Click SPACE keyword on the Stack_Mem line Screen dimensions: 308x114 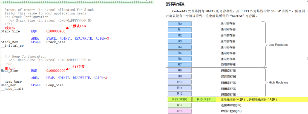(x=36, y=42)
